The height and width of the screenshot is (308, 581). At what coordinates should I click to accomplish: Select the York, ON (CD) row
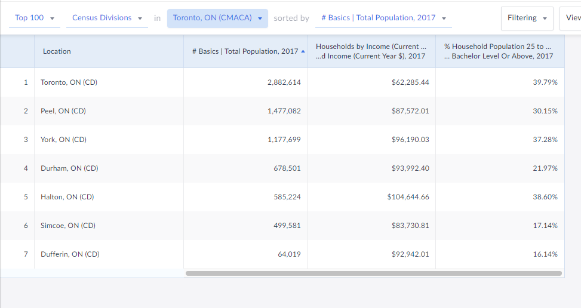pos(63,140)
